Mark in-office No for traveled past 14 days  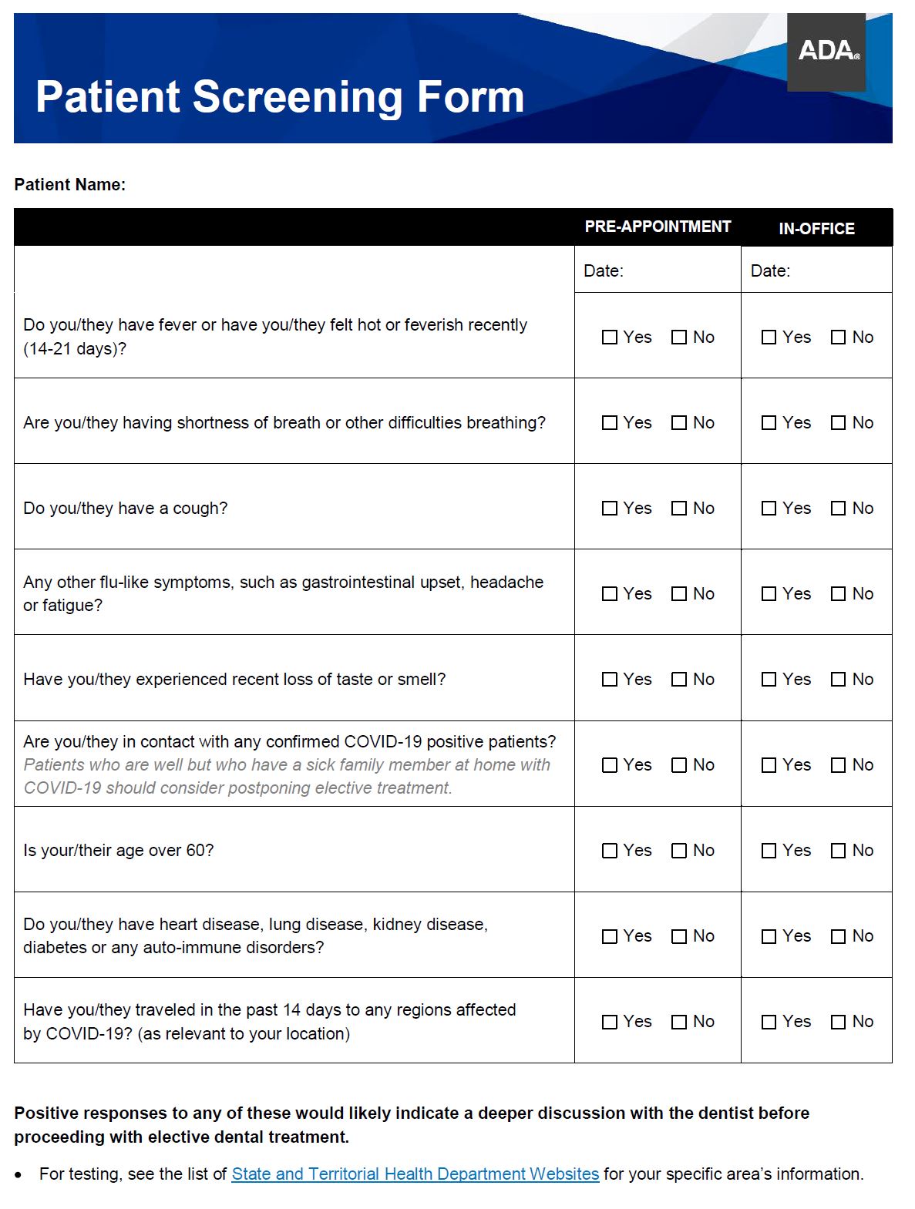click(839, 1022)
